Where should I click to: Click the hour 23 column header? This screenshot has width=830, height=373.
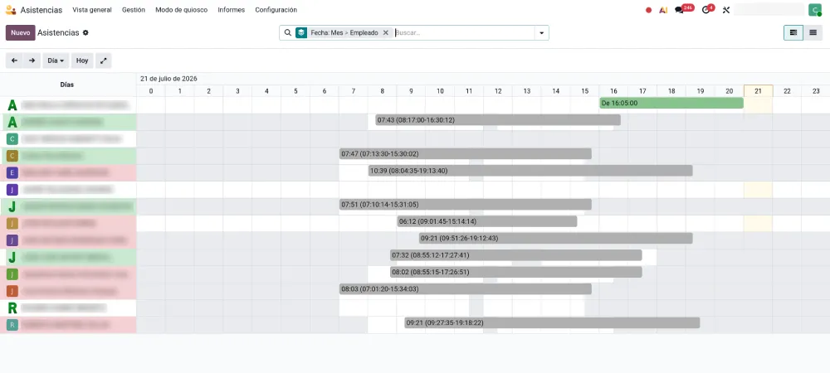point(816,91)
